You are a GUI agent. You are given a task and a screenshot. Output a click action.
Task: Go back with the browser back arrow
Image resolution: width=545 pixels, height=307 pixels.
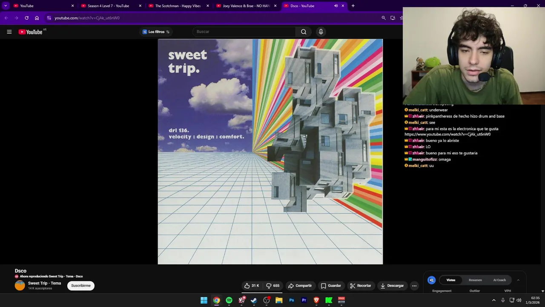click(x=6, y=18)
